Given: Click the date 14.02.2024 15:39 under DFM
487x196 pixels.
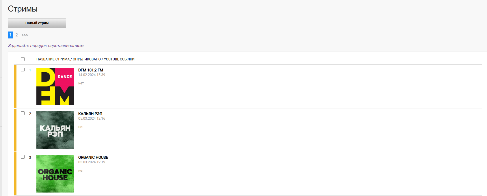Looking at the screenshot, I should click(x=92, y=75).
